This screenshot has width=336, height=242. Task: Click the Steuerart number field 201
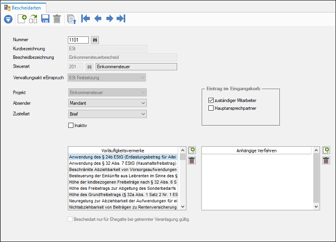coord(75,67)
